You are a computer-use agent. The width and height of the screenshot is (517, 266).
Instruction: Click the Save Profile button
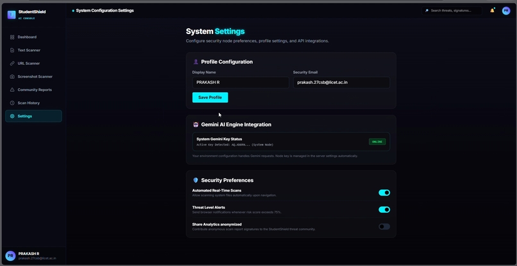[x=210, y=97]
